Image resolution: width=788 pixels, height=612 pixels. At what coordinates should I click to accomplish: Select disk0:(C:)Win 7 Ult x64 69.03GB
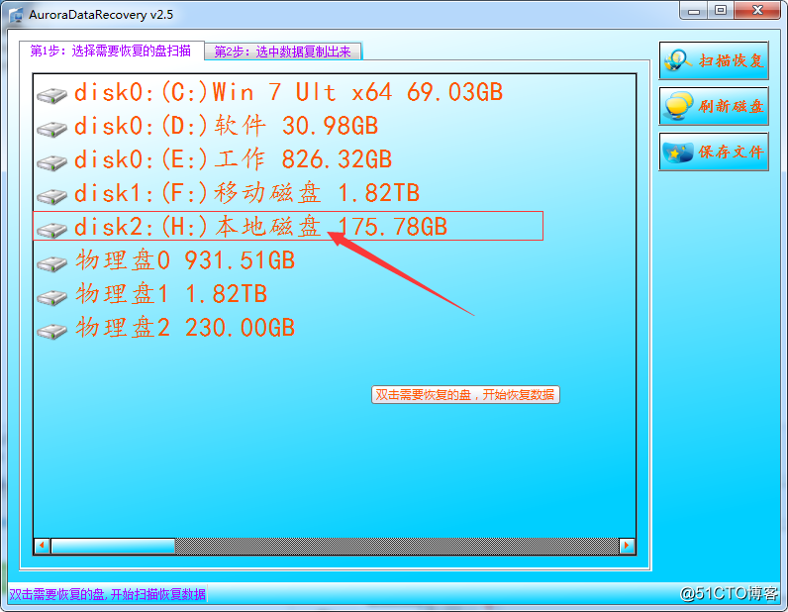coord(288,92)
